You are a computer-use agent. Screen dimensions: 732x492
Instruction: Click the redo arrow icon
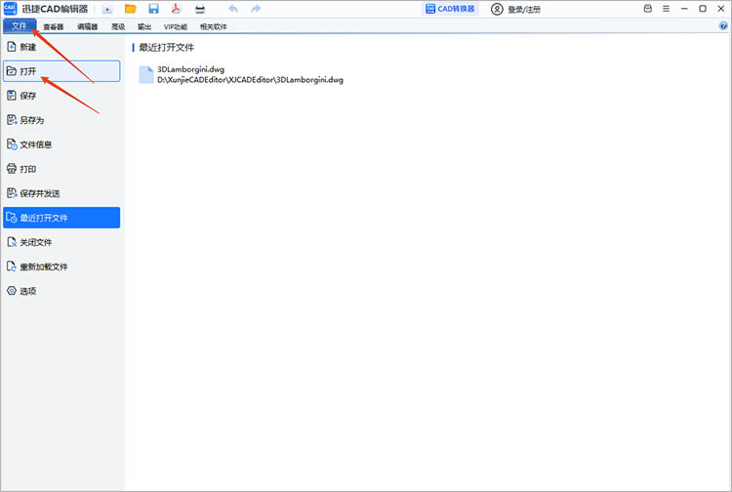256,9
